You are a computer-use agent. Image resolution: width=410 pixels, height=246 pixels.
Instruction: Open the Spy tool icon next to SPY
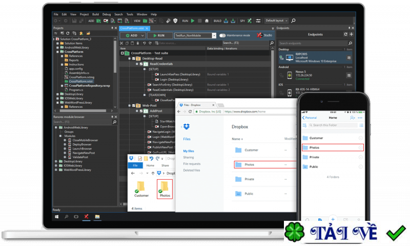pos(250,21)
